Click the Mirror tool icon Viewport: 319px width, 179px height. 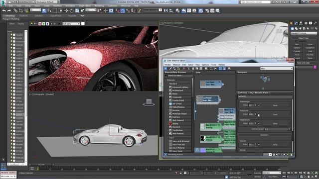point(166,10)
